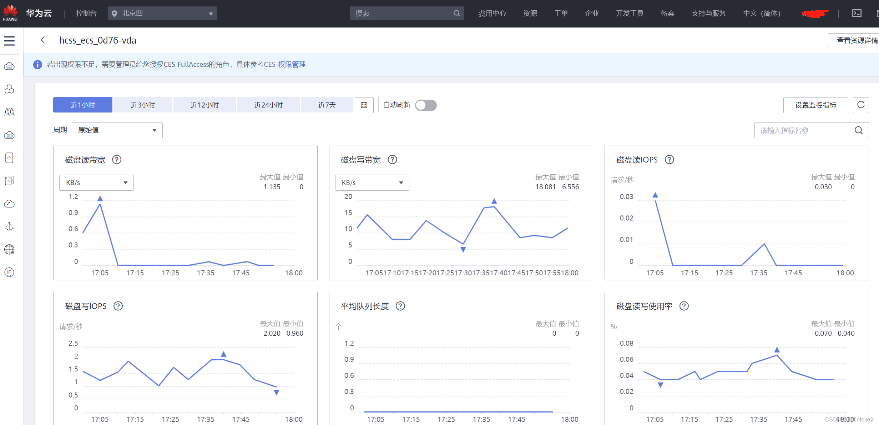This screenshot has height=425, width=879.
Task: Show help for 磁盘读带宽
Action: tap(117, 160)
